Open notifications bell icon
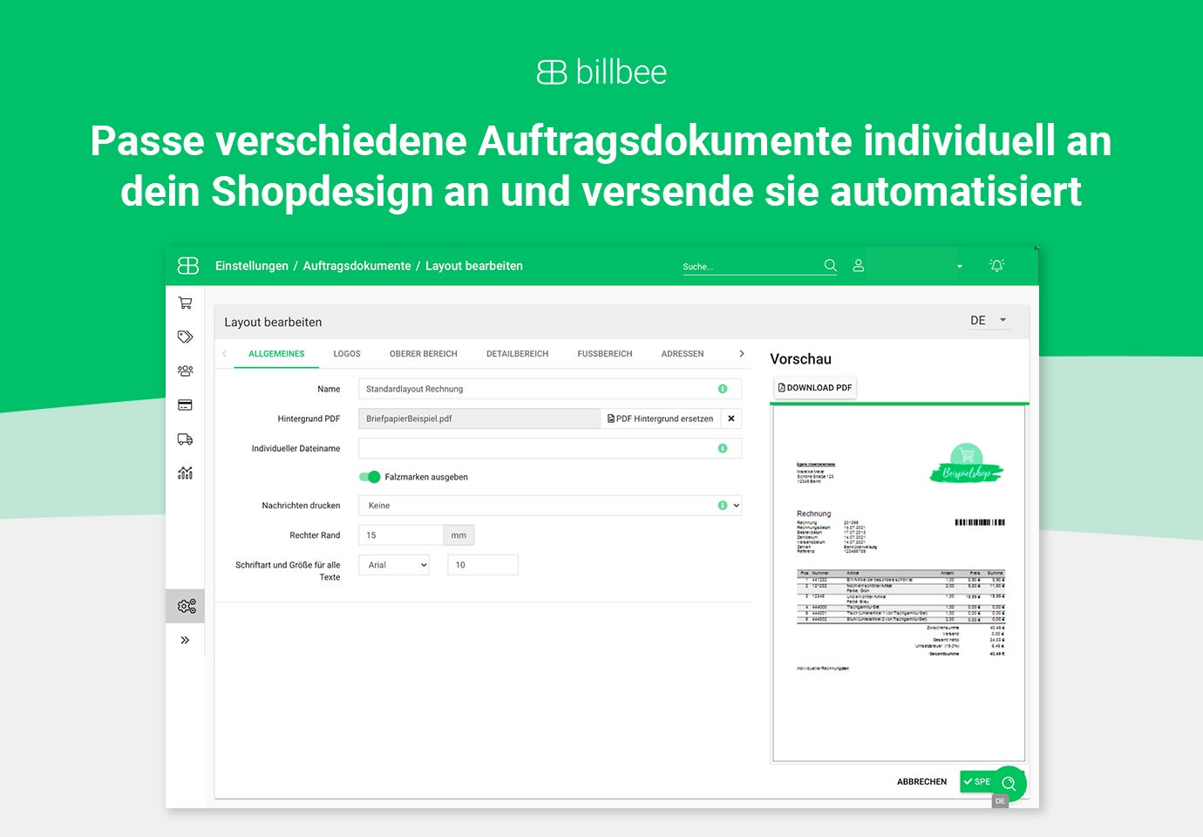 pyautogui.click(x=996, y=265)
